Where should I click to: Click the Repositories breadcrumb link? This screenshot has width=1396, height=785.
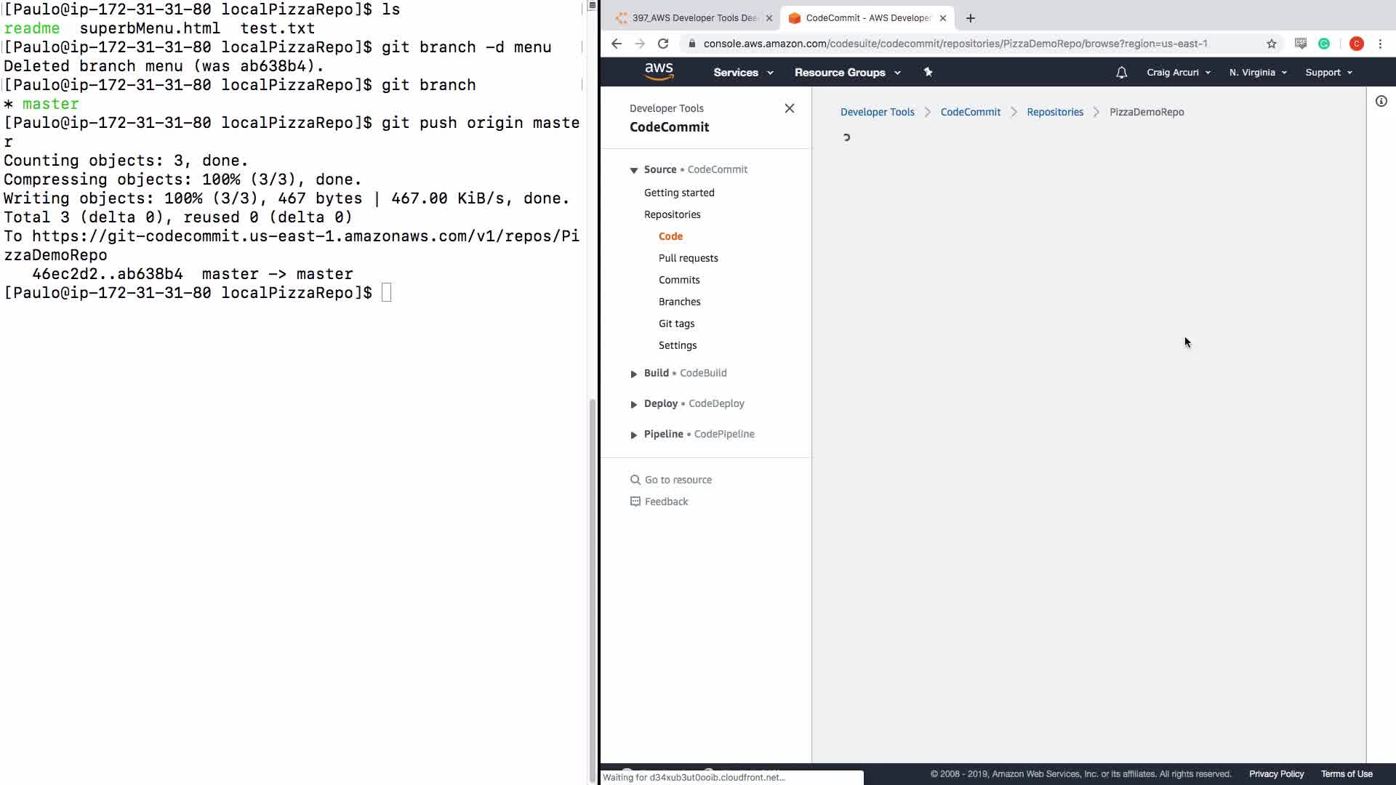pyautogui.click(x=1054, y=112)
